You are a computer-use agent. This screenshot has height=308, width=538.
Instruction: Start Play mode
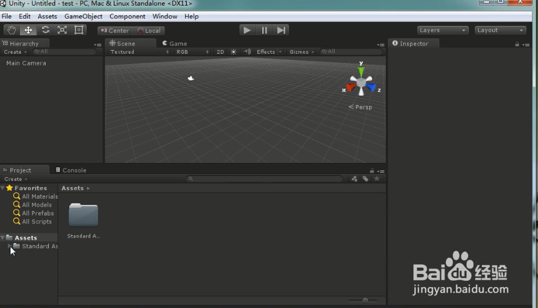coord(247,30)
